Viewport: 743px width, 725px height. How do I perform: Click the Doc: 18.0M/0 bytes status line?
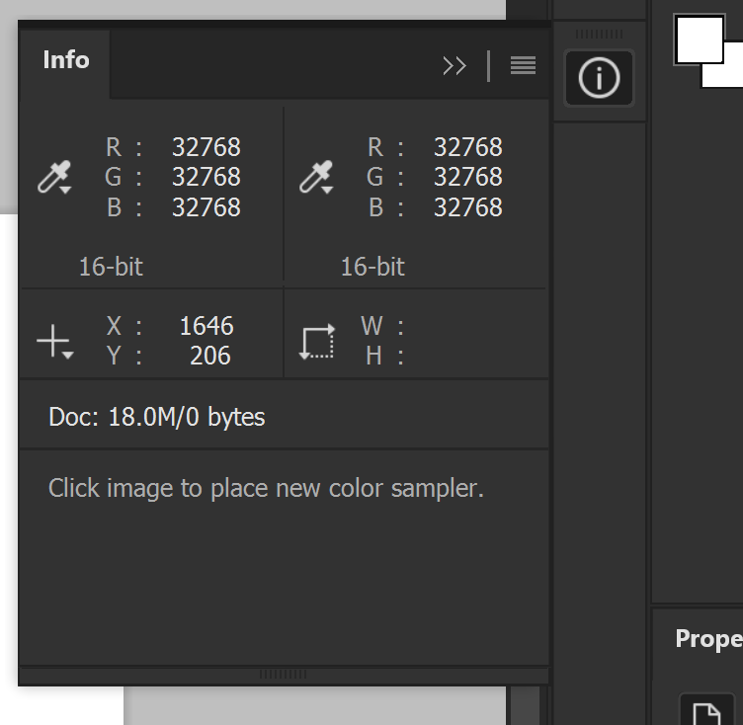[x=157, y=417]
